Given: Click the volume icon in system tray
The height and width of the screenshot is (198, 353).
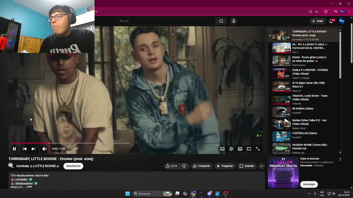Looking at the screenshot, I should (x=333, y=194).
